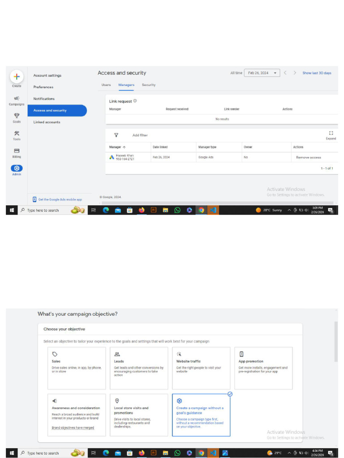Switch to the Users tab

tap(106, 85)
